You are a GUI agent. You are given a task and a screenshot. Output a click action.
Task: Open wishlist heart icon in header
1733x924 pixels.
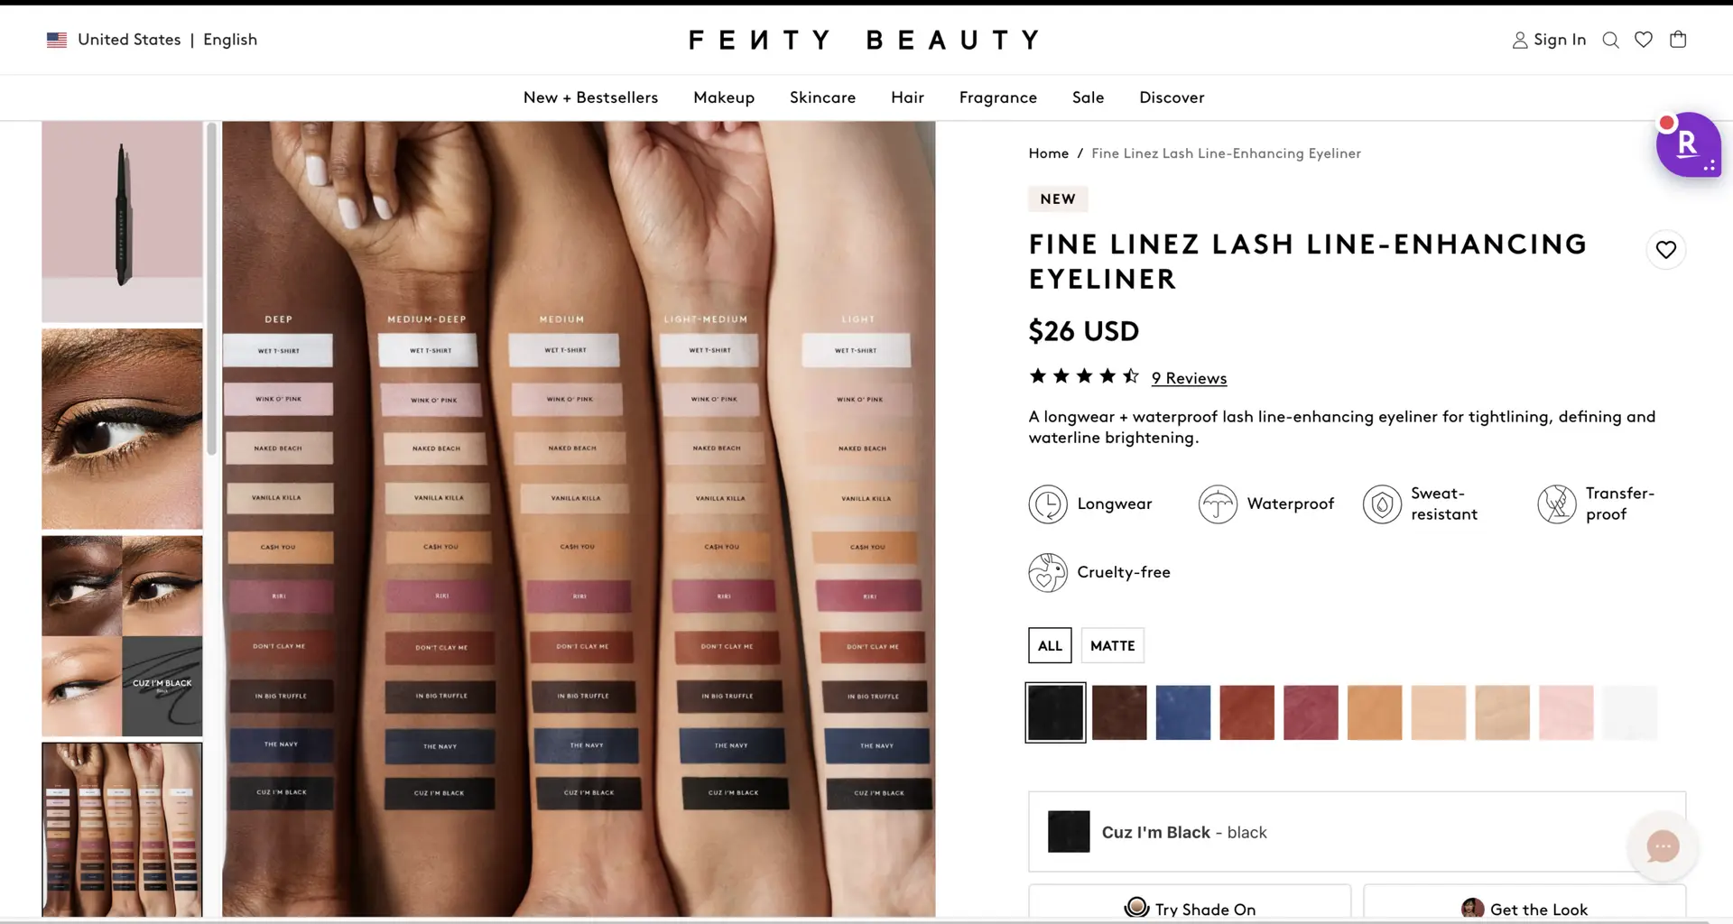[x=1644, y=40]
